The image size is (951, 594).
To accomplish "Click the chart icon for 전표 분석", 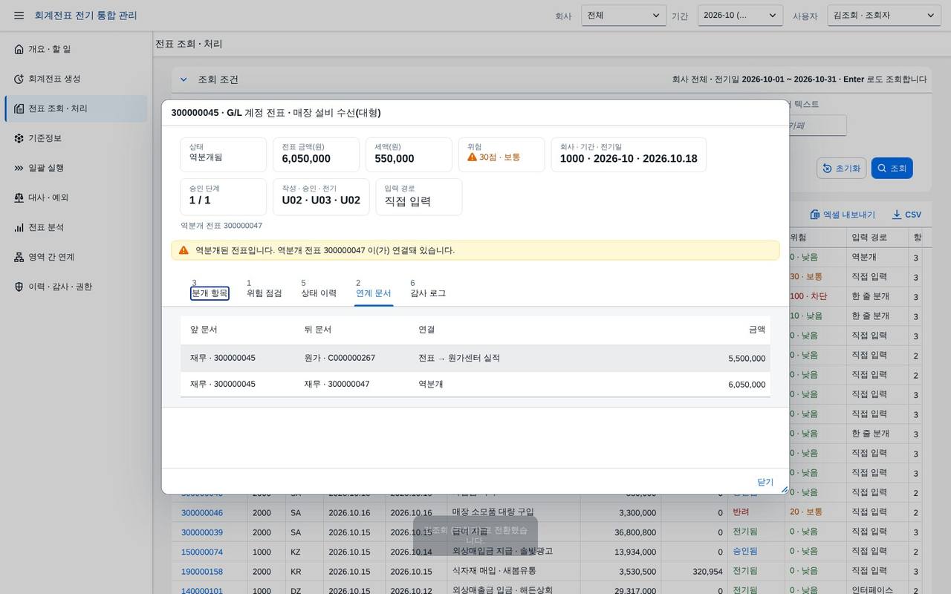I will coord(19,227).
